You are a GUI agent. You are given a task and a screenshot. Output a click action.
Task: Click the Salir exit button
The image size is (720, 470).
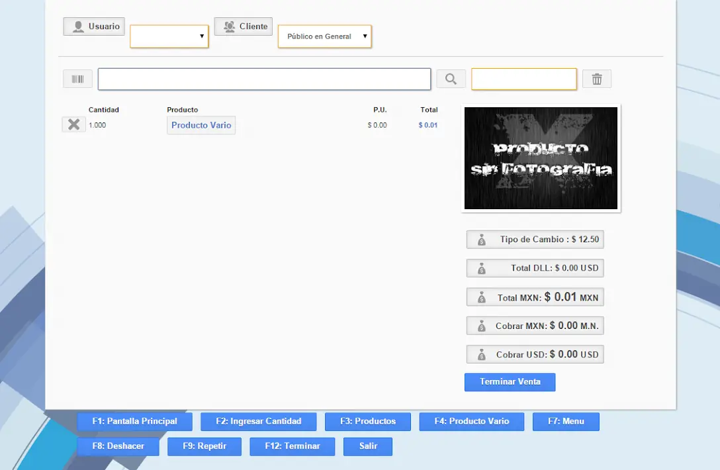pyautogui.click(x=368, y=446)
